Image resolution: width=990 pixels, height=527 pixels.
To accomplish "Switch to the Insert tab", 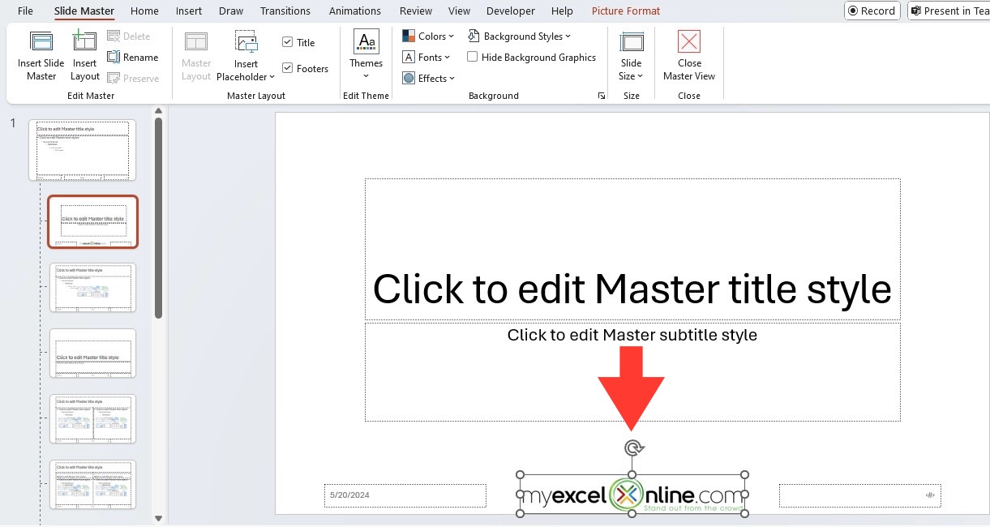I will pyautogui.click(x=189, y=11).
